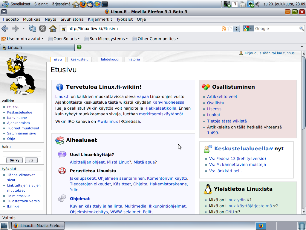Click the Siirry button in haku box
Image resolution: width=306 pixels, height=230 pixels.
[x=14, y=160]
